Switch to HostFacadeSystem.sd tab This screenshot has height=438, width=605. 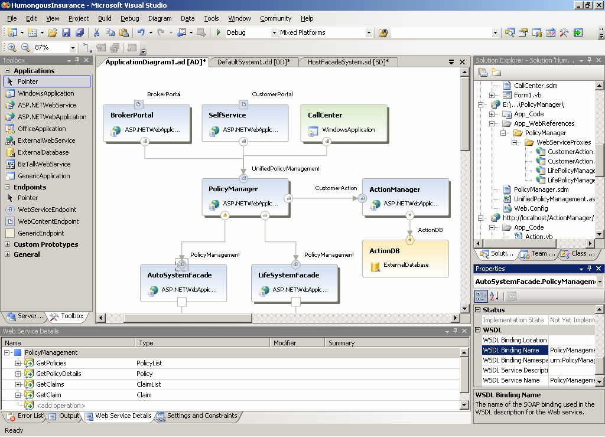(x=348, y=62)
